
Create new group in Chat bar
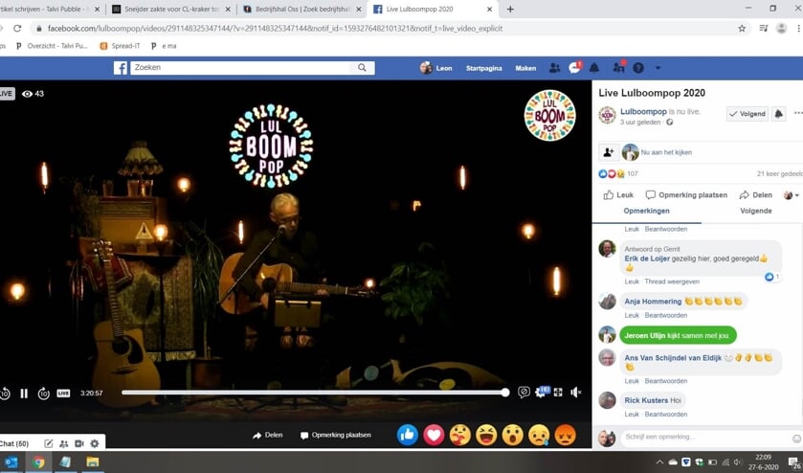pos(63,443)
